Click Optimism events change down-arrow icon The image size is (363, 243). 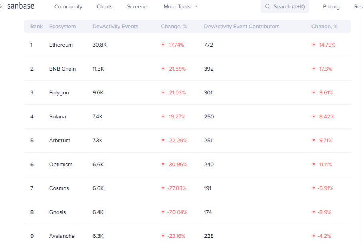(x=163, y=164)
